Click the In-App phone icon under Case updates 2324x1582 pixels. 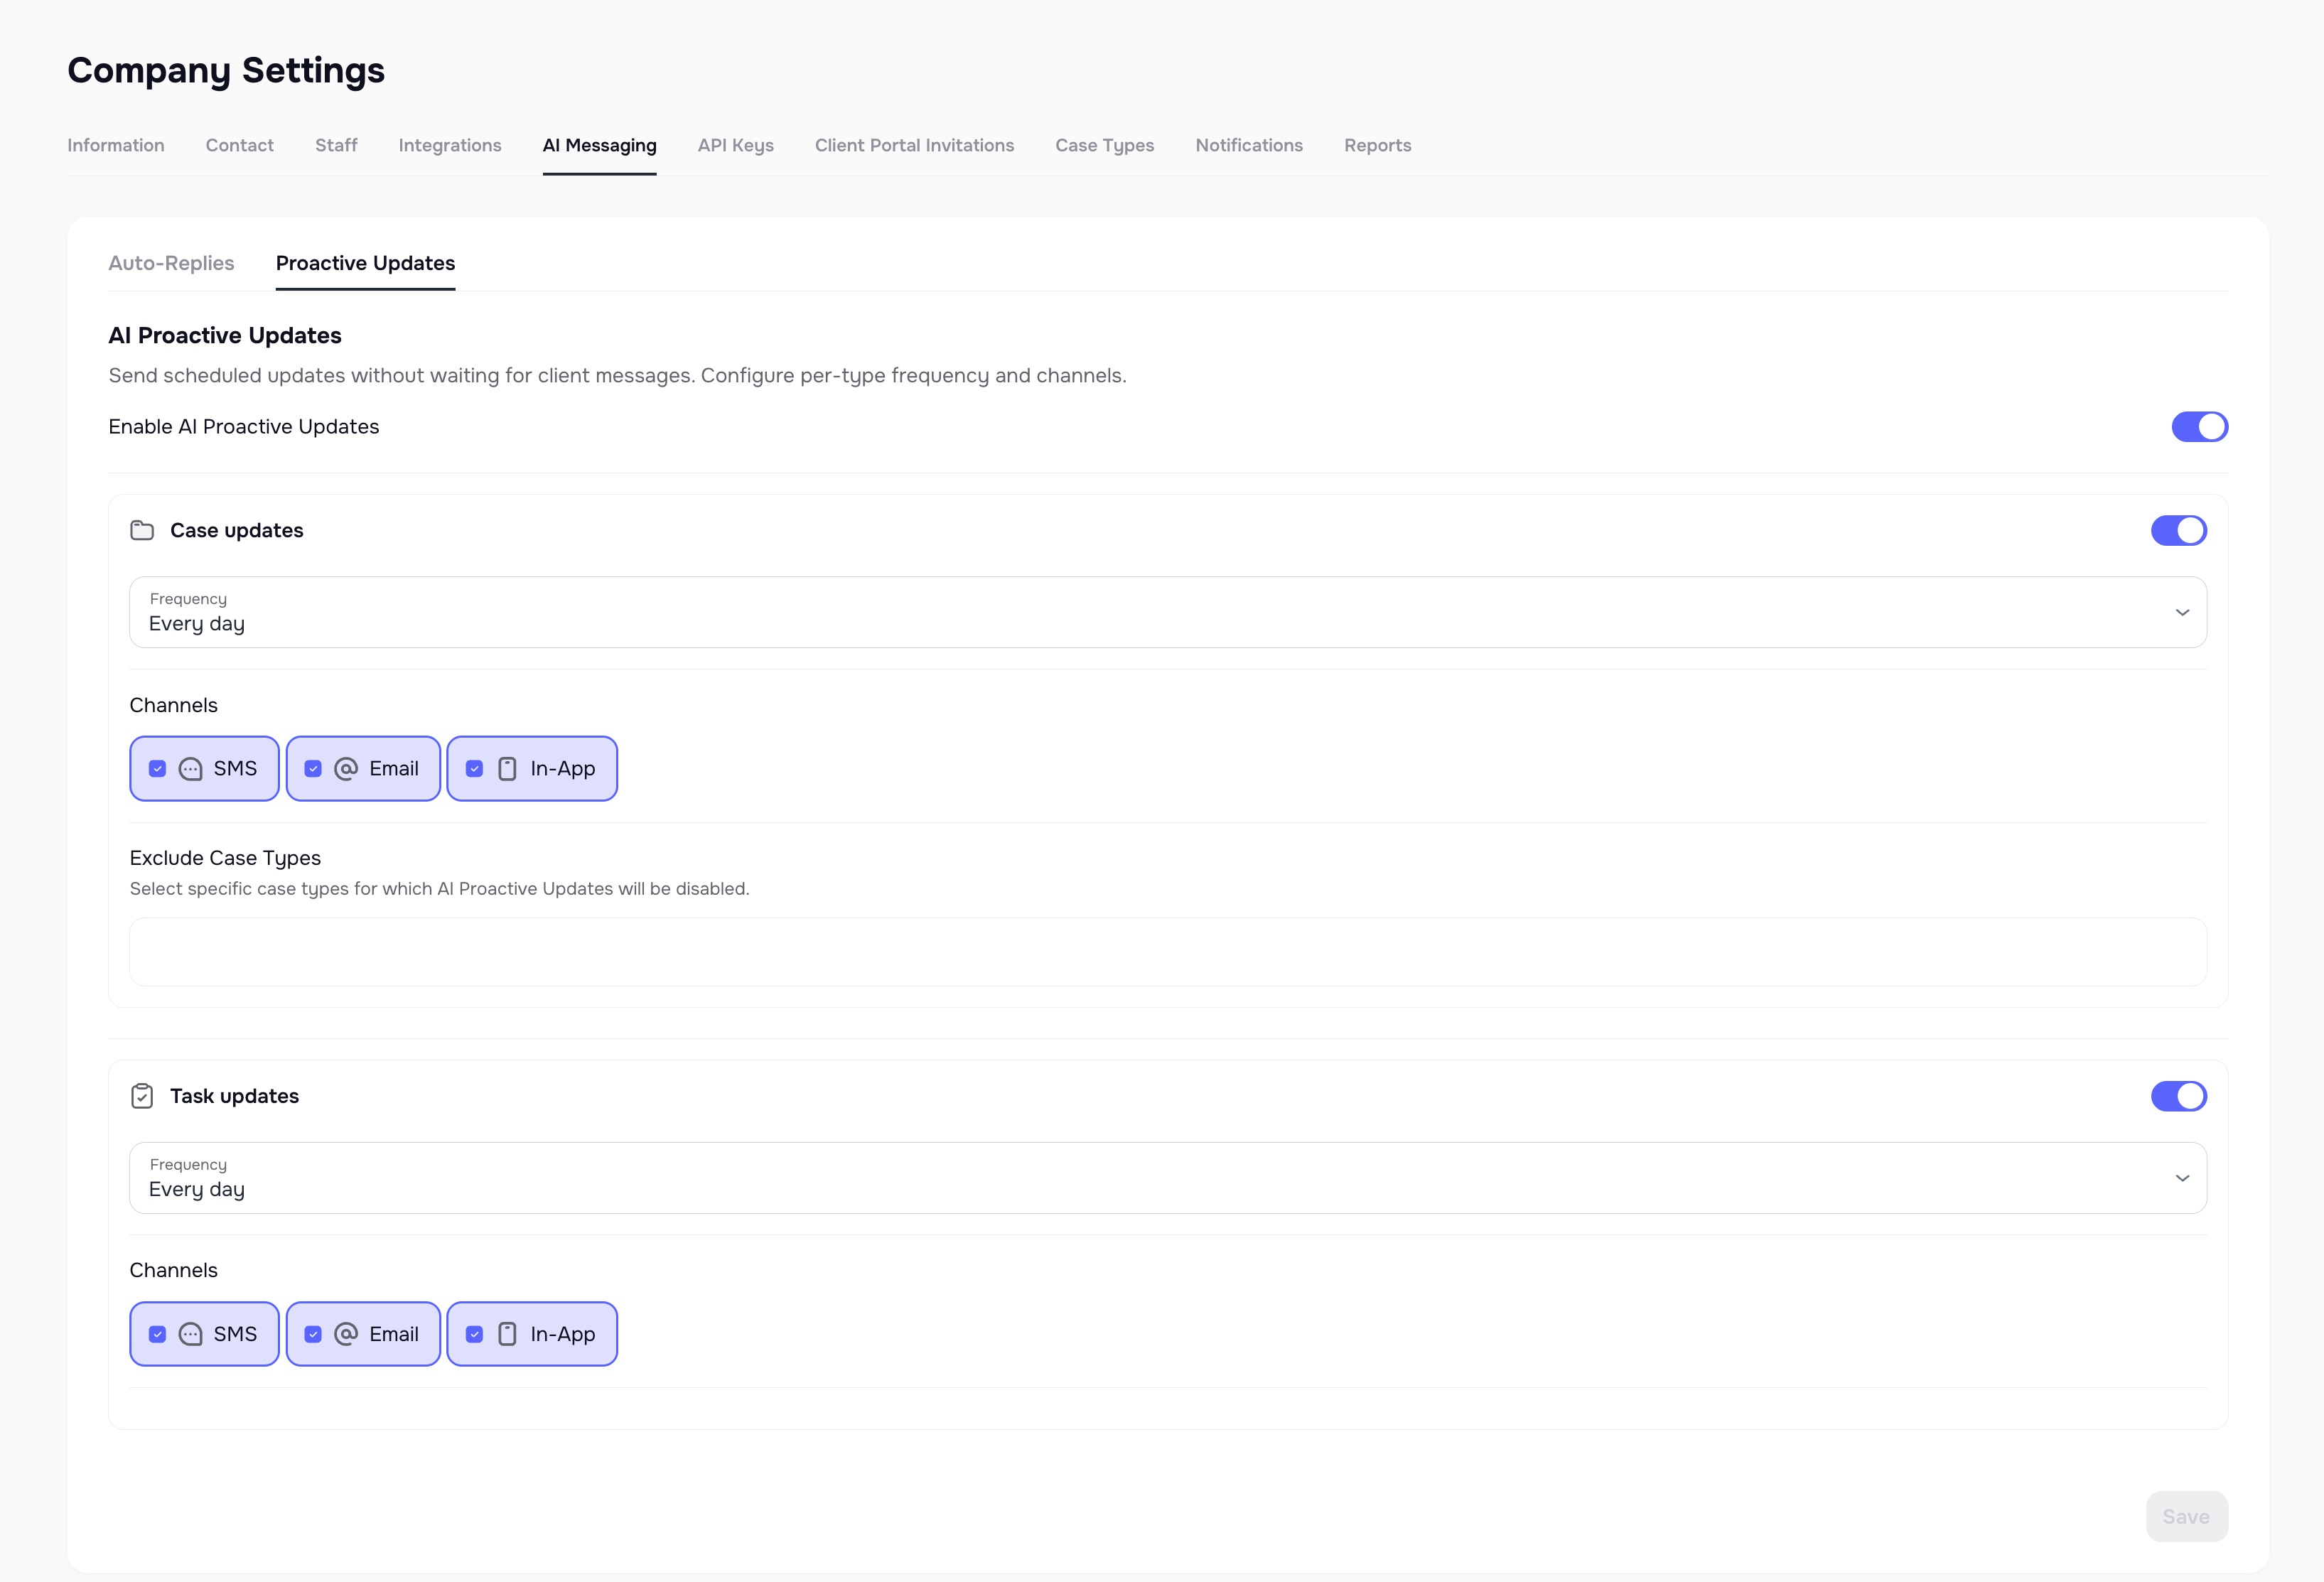point(507,768)
